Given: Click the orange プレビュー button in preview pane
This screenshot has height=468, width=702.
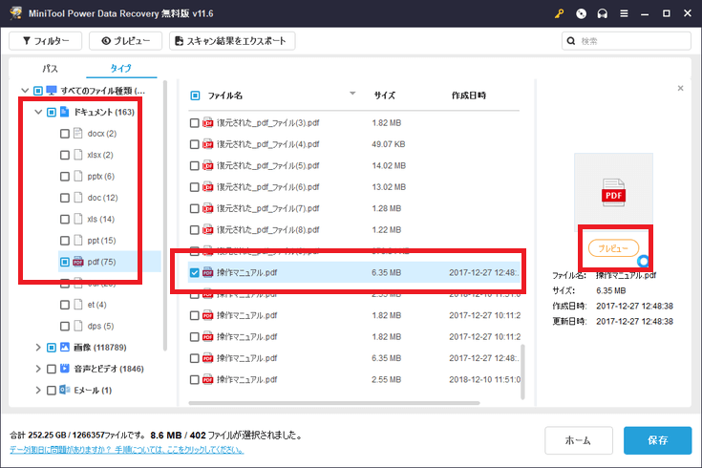Looking at the screenshot, I should pyautogui.click(x=612, y=247).
